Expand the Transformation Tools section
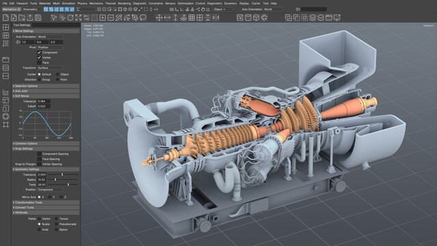This screenshot has width=437, height=246. tap(46, 202)
